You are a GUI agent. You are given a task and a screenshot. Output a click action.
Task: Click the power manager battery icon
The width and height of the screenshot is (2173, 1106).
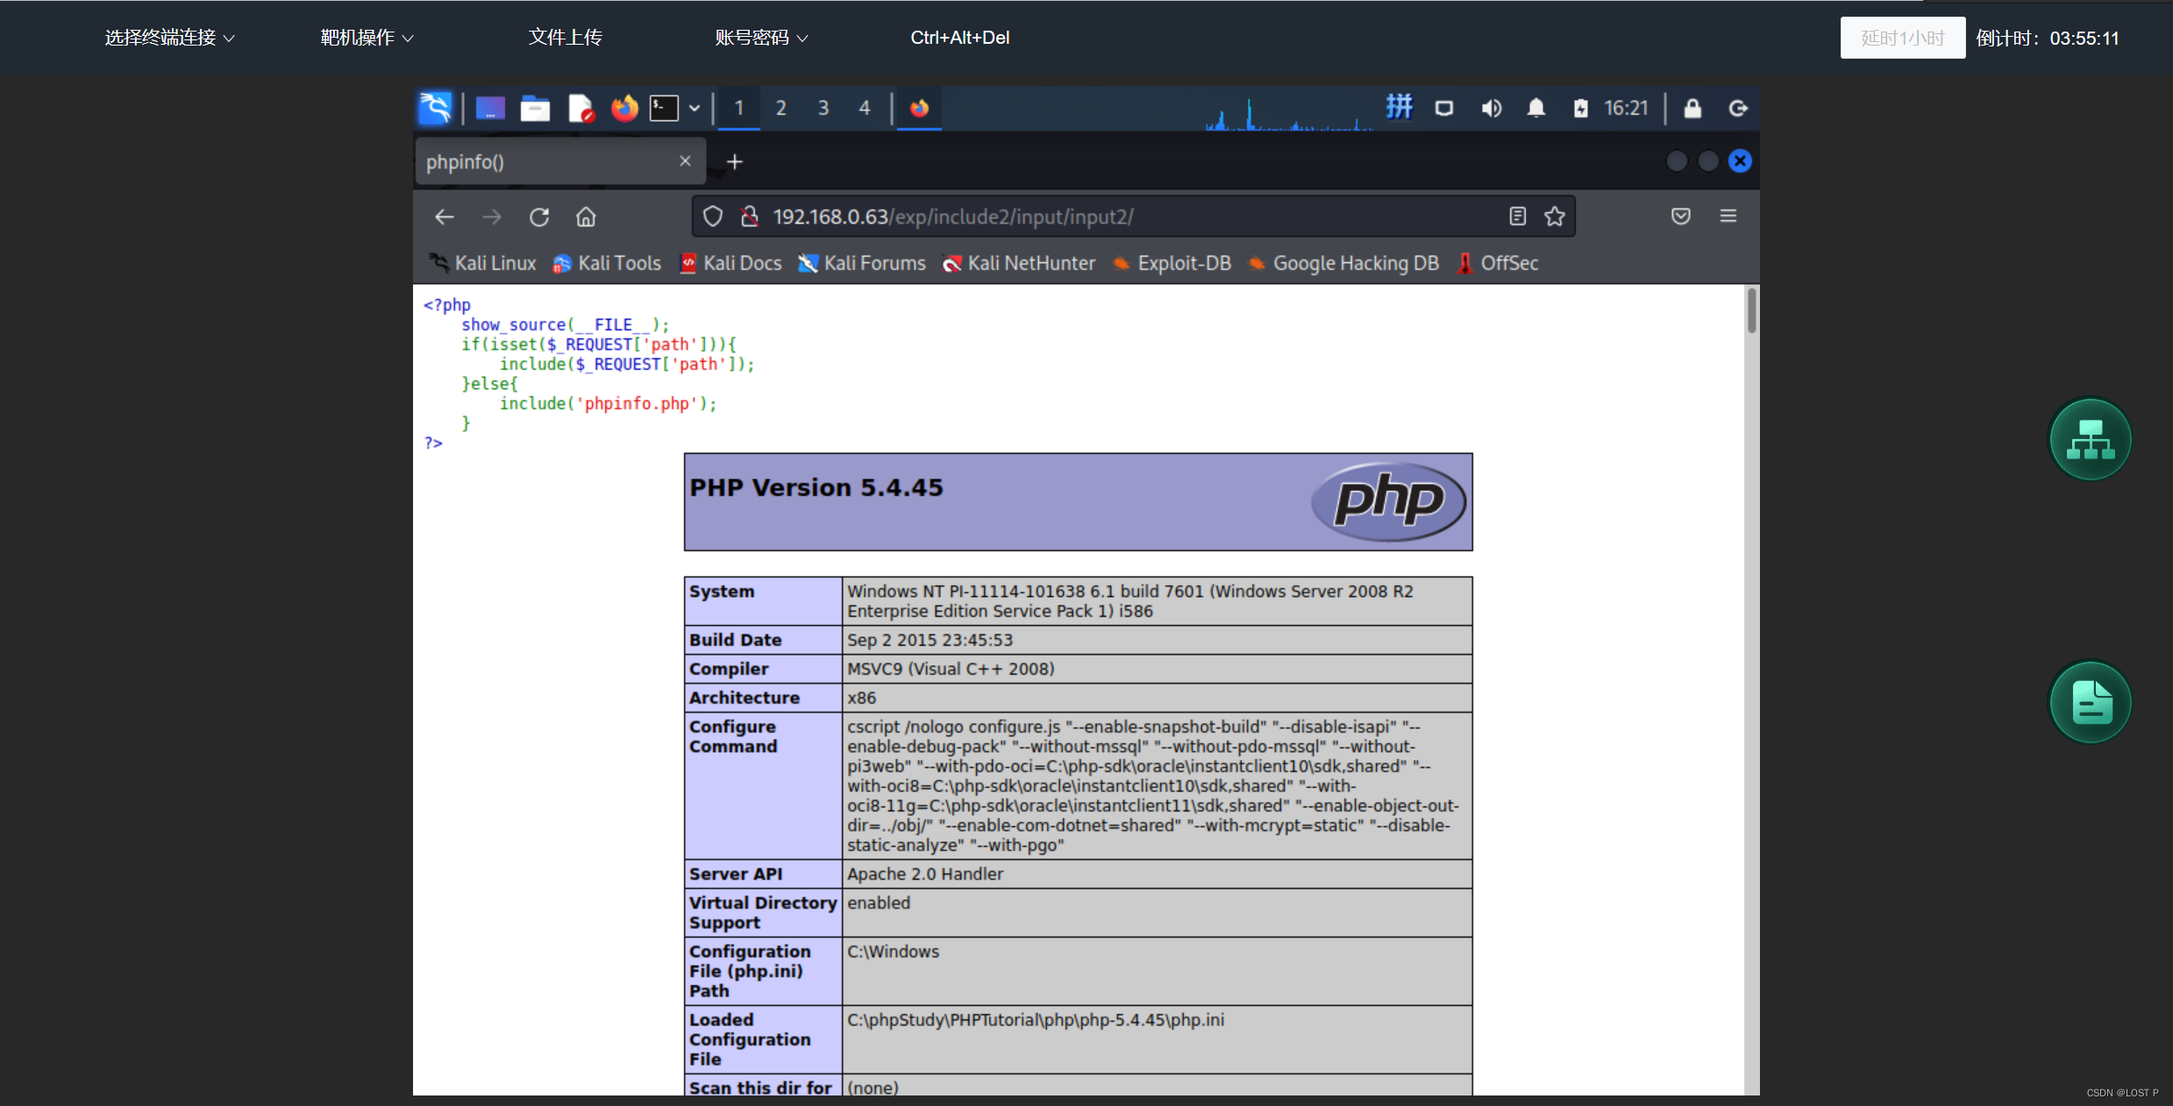(x=1580, y=108)
